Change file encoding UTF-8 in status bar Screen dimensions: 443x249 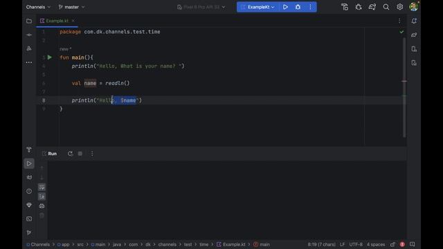(x=356, y=244)
